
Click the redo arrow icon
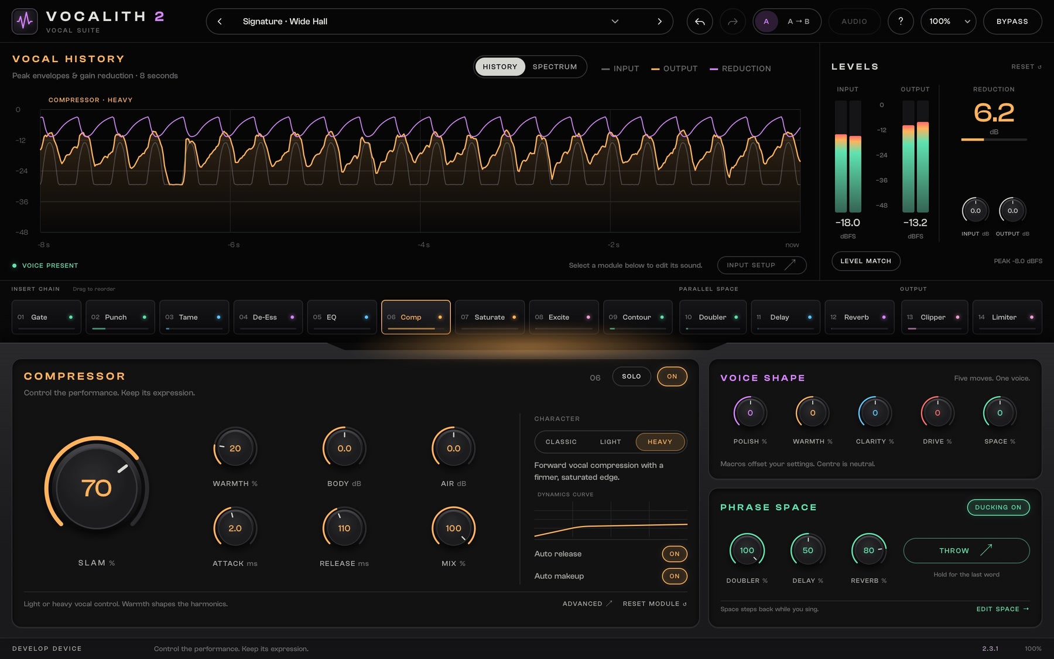[x=733, y=21]
